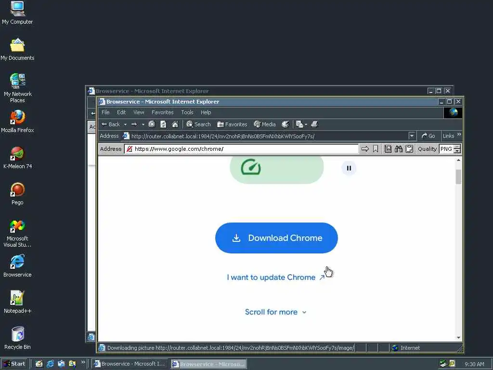The image size is (493, 370).
Task: Click the Browservice bookmarks list icon
Action: pos(388,149)
